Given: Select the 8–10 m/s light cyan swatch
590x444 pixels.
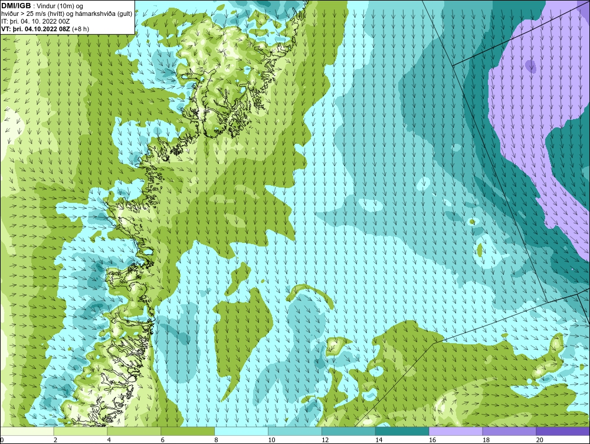Looking at the screenshot, I should [x=241, y=431].
